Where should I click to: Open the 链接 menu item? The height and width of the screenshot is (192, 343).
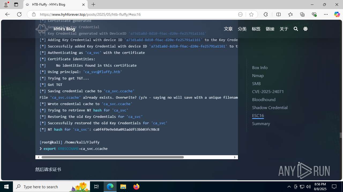tap(270, 29)
